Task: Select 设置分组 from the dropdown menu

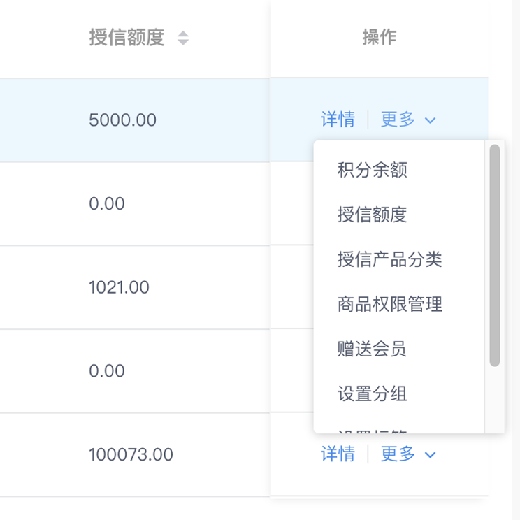Action: [372, 393]
